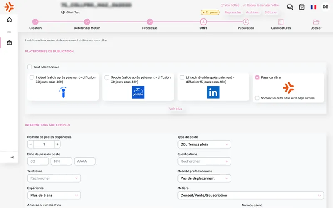The image size is (333, 208).
Task: Enable the Tout sélectionner checkbox
Action: tap(30, 67)
